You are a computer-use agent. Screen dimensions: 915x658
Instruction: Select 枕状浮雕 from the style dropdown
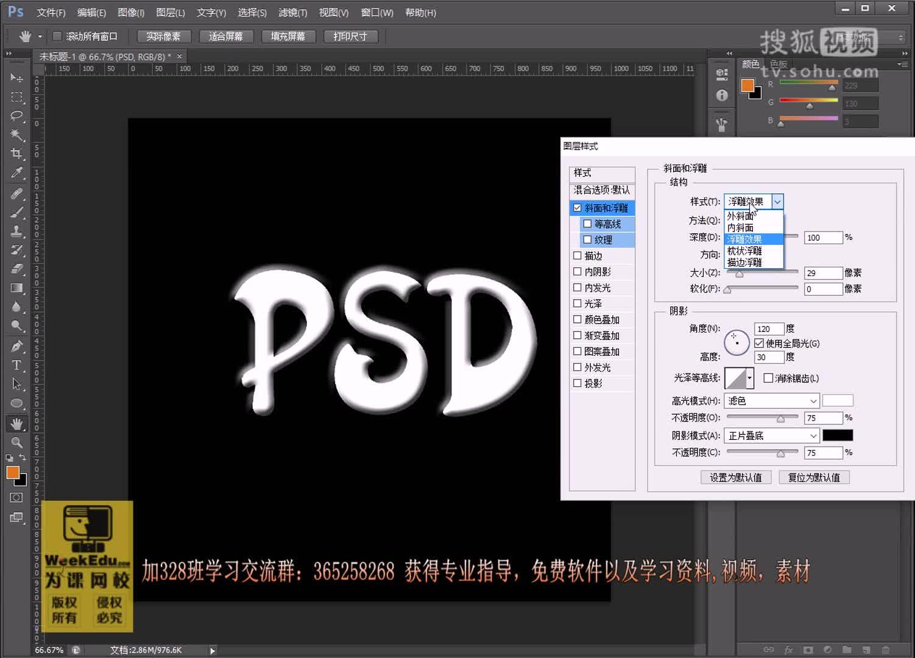746,250
